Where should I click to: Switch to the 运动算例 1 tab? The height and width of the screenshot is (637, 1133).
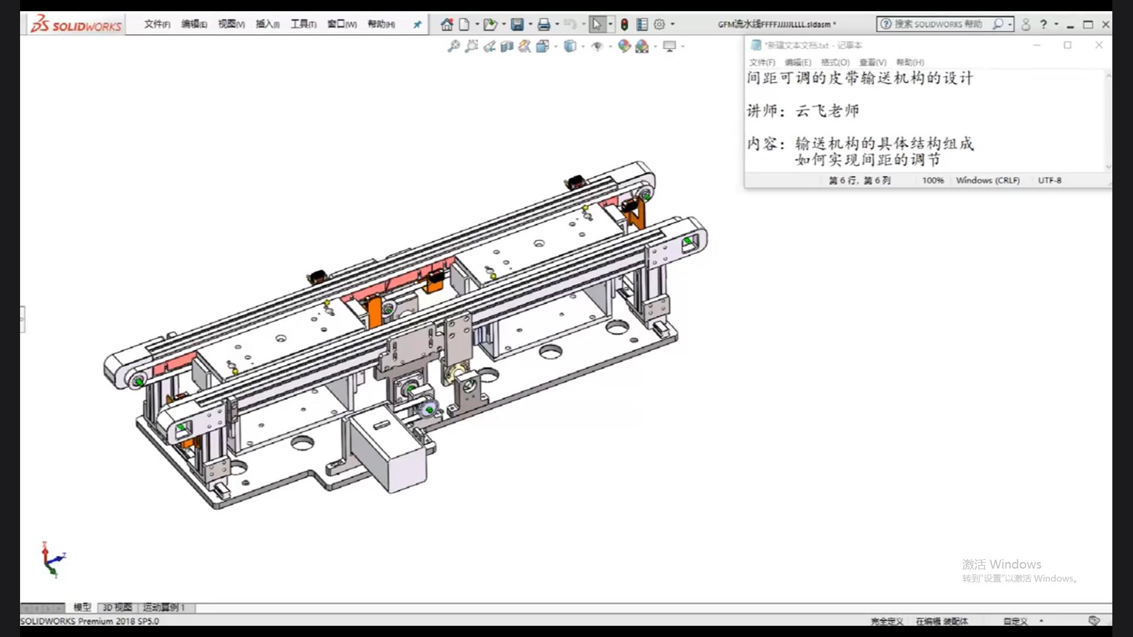click(164, 607)
